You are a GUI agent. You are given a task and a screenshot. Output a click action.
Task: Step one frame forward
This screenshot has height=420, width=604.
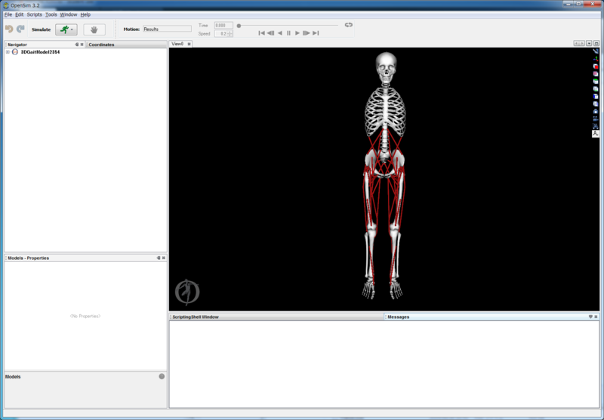coord(307,33)
